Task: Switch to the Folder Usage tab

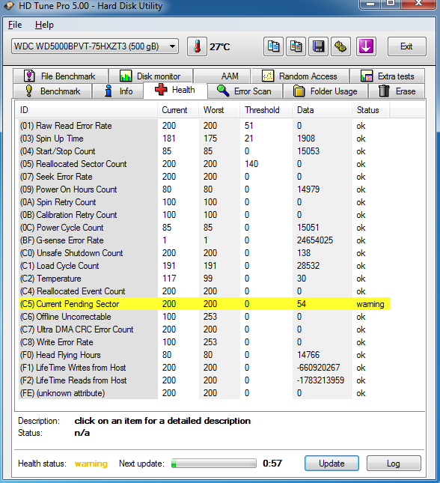Action: click(x=326, y=91)
